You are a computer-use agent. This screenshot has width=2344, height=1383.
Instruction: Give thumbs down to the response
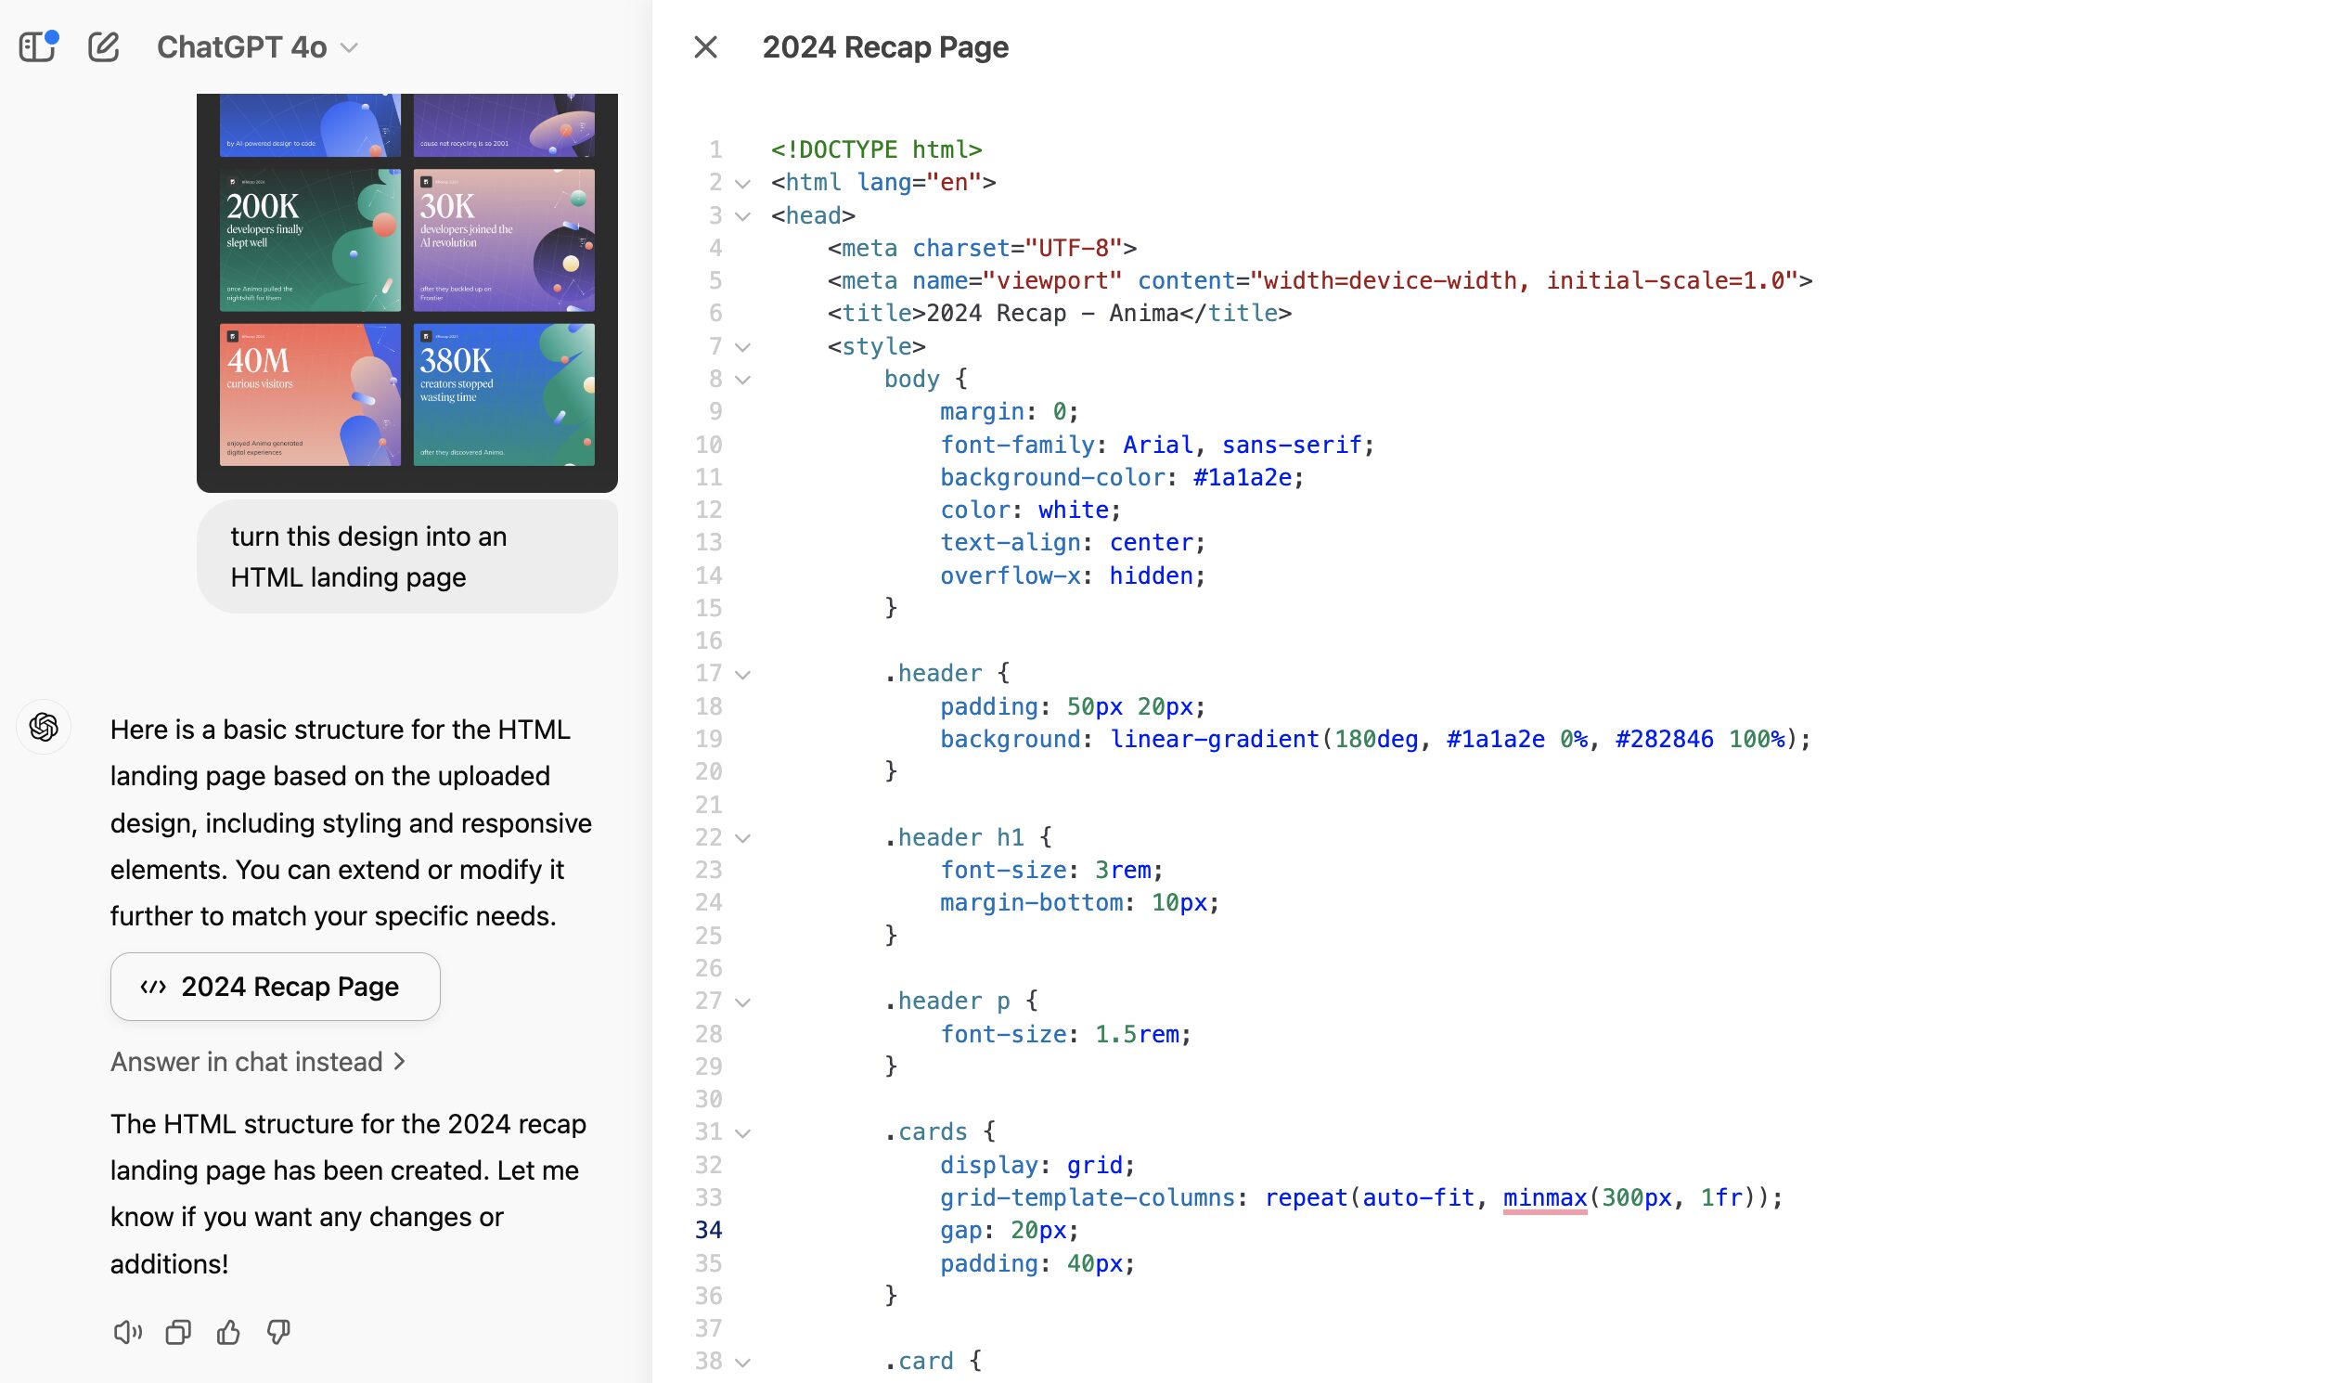tap(278, 1332)
